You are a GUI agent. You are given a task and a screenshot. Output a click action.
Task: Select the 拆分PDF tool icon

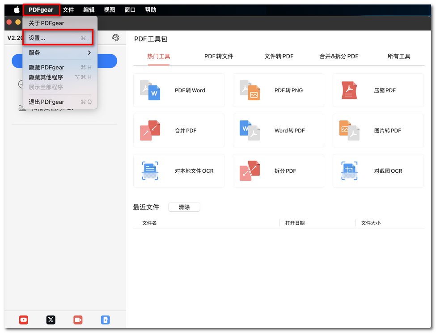250,171
